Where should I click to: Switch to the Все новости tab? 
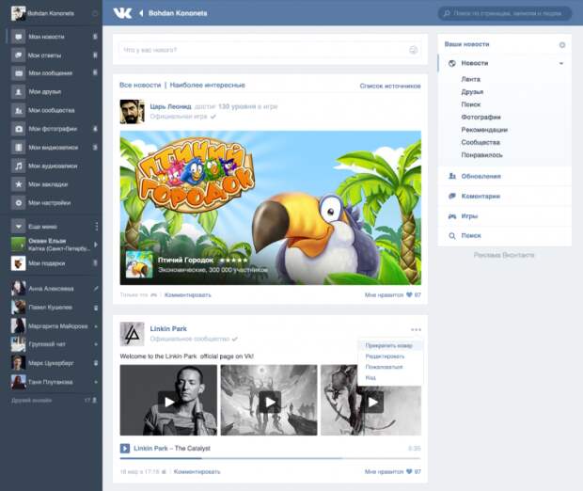140,86
